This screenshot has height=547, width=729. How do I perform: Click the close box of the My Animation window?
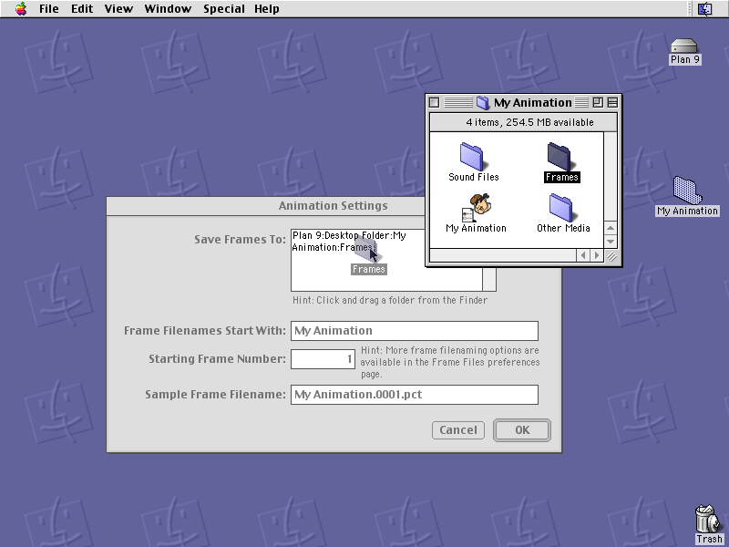pyautogui.click(x=435, y=102)
